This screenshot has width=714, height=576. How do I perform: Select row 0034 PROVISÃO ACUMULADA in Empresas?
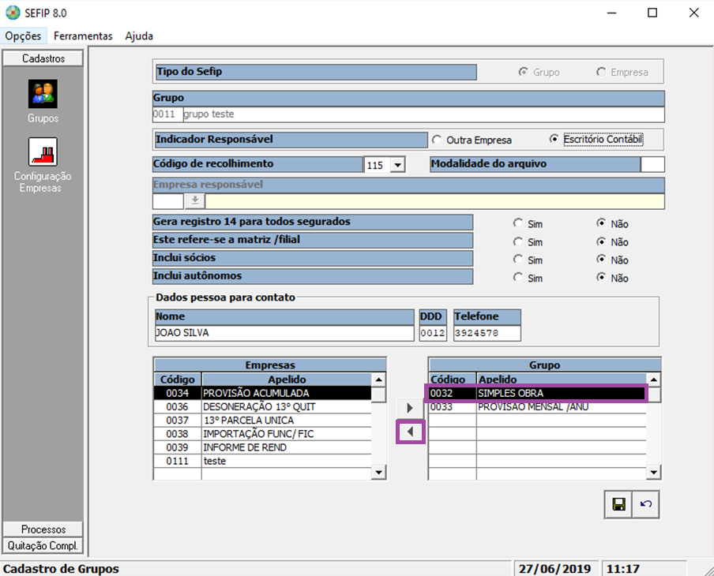[x=262, y=393]
